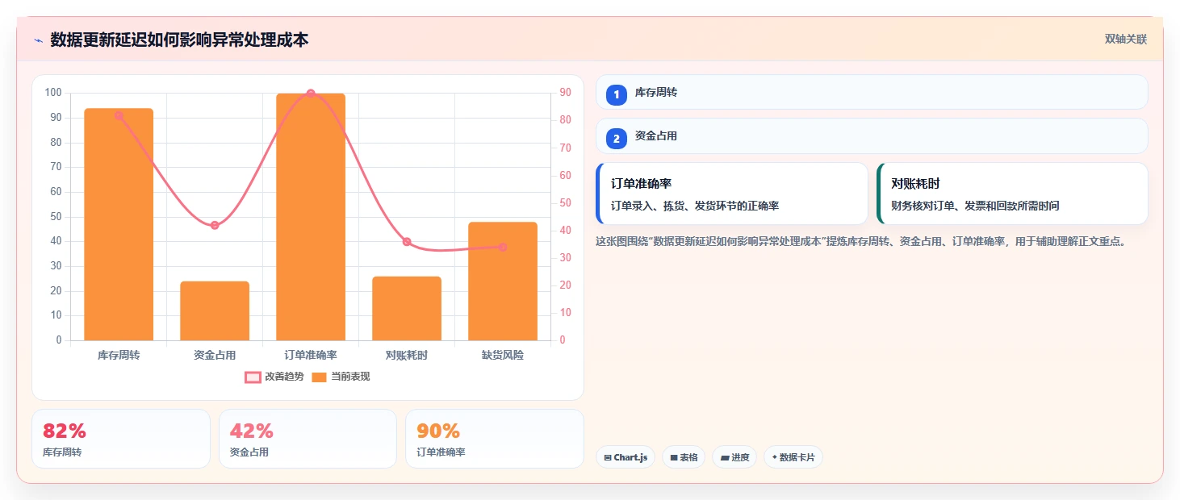This screenshot has height=500, width=1180.
Task: Open list item 资金占用
Action: click(872, 135)
